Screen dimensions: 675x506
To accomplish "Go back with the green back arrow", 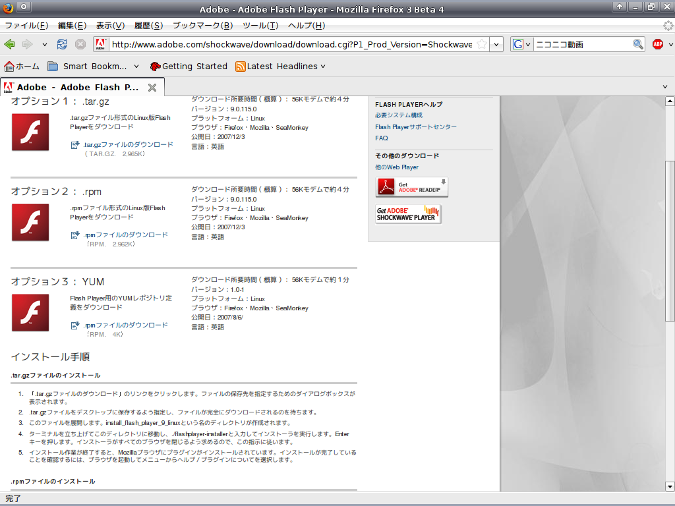I will (x=9, y=44).
